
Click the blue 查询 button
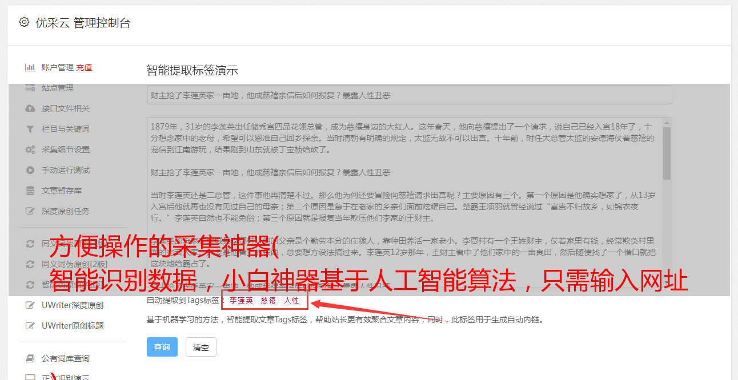[x=162, y=347]
